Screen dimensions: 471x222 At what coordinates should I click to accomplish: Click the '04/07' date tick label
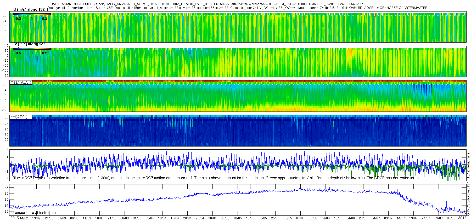point(376,218)
